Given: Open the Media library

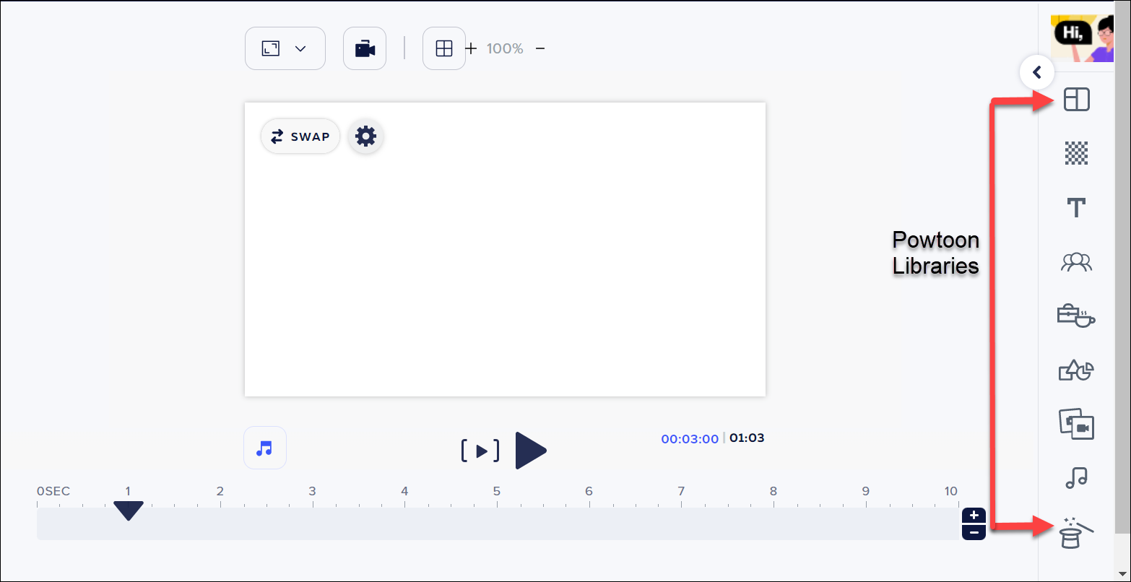Looking at the screenshot, I should [1076, 425].
